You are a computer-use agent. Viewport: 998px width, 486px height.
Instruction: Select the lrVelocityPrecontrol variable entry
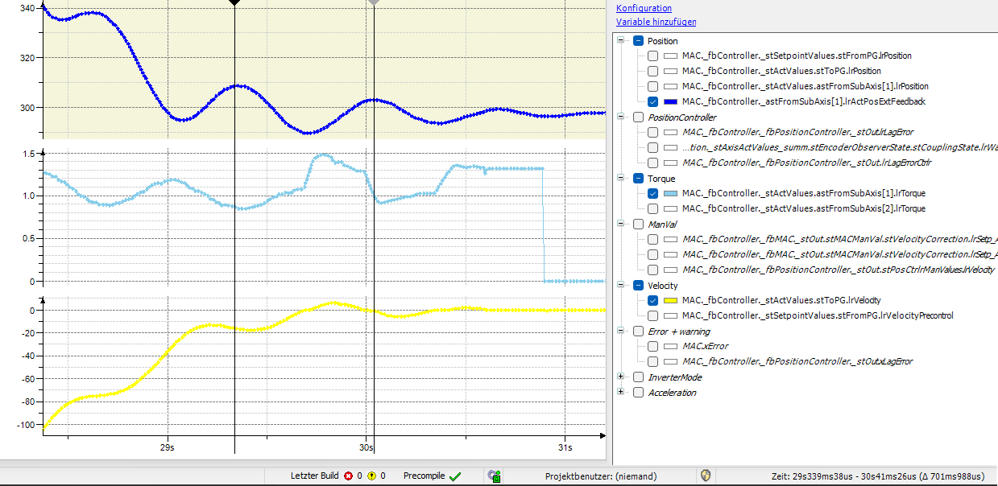(817, 315)
